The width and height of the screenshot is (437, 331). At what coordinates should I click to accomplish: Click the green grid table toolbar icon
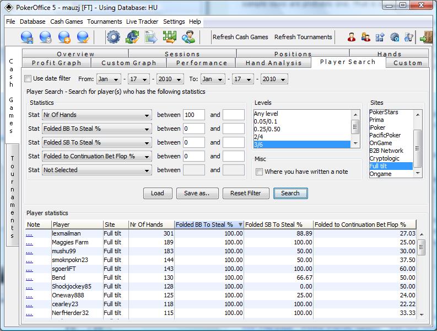click(x=170, y=37)
